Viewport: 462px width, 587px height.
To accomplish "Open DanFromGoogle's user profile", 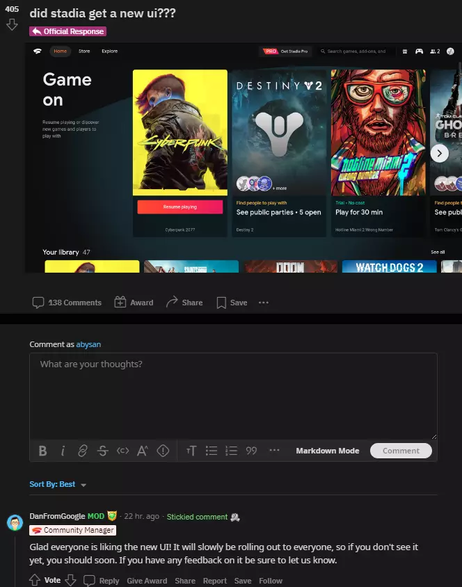I will pos(57,516).
